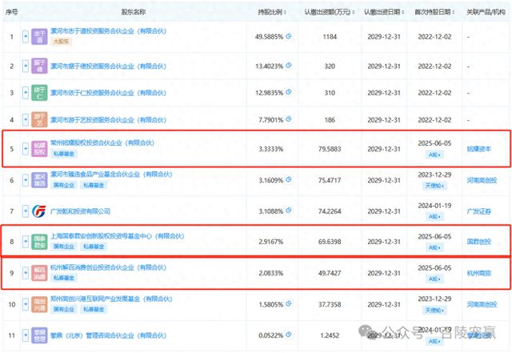The height and width of the screenshot is (353, 512).
Task: Open 常州铭耀股权投资合伙企业 shareholder link
Action: coord(102,142)
